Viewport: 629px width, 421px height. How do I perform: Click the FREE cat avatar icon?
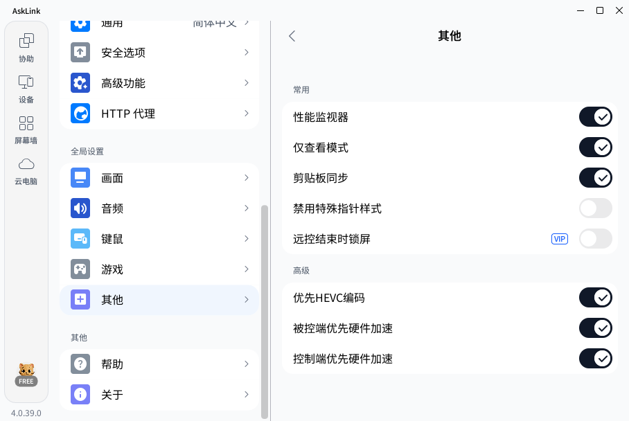point(26,375)
